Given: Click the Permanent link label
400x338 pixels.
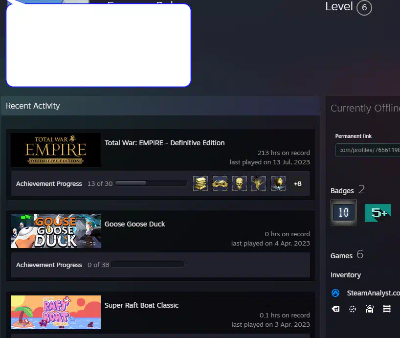Looking at the screenshot, I should pos(354,136).
